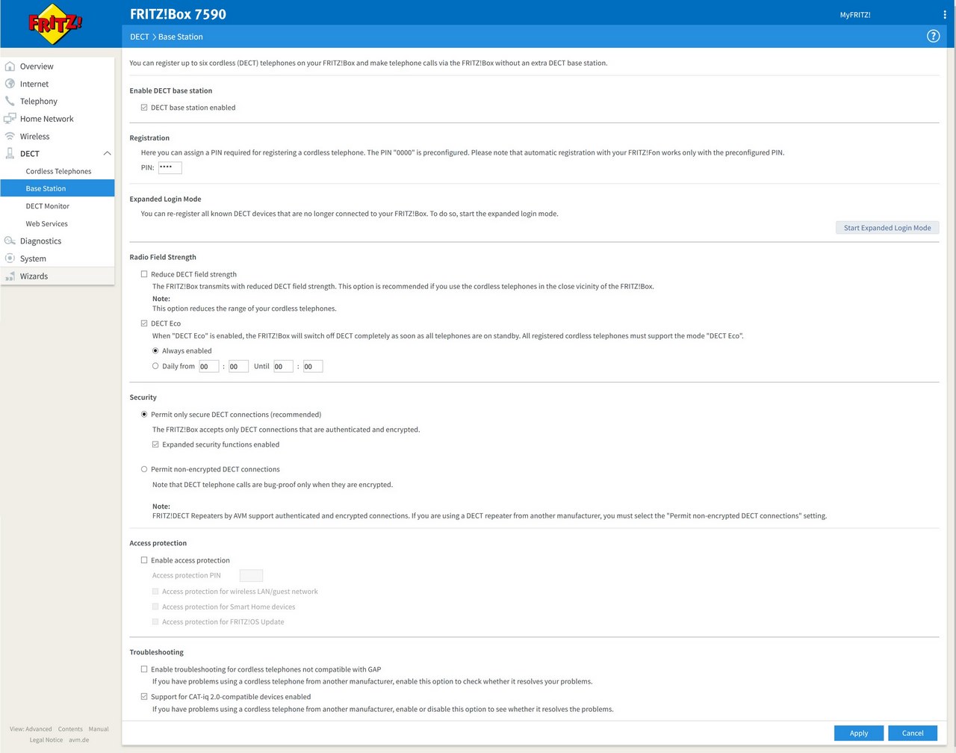Screen dimensions: 956x753
Task: Click the Wireless signal icon
Action: [x=10, y=136]
